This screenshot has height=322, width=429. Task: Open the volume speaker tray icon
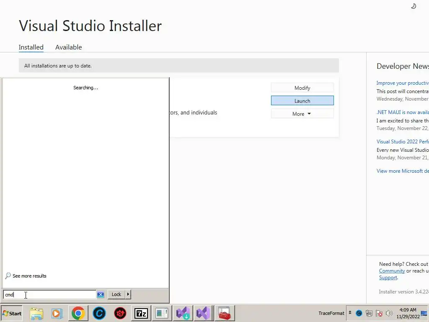[389, 313]
